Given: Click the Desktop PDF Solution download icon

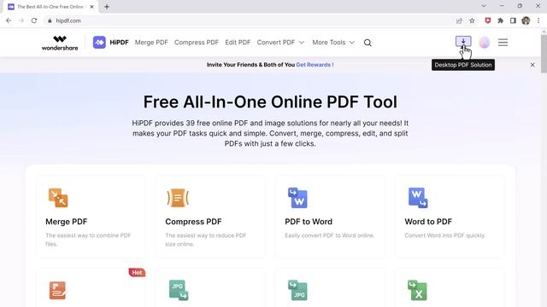Looking at the screenshot, I should (x=463, y=41).
